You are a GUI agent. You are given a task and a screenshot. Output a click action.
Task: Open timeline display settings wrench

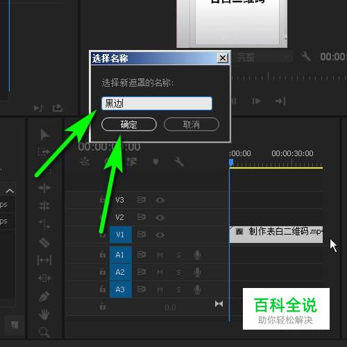pos(179,162)
